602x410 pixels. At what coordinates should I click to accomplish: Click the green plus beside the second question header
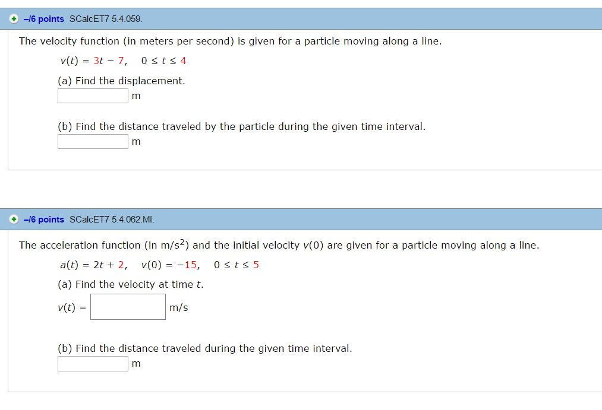point(13,219)
